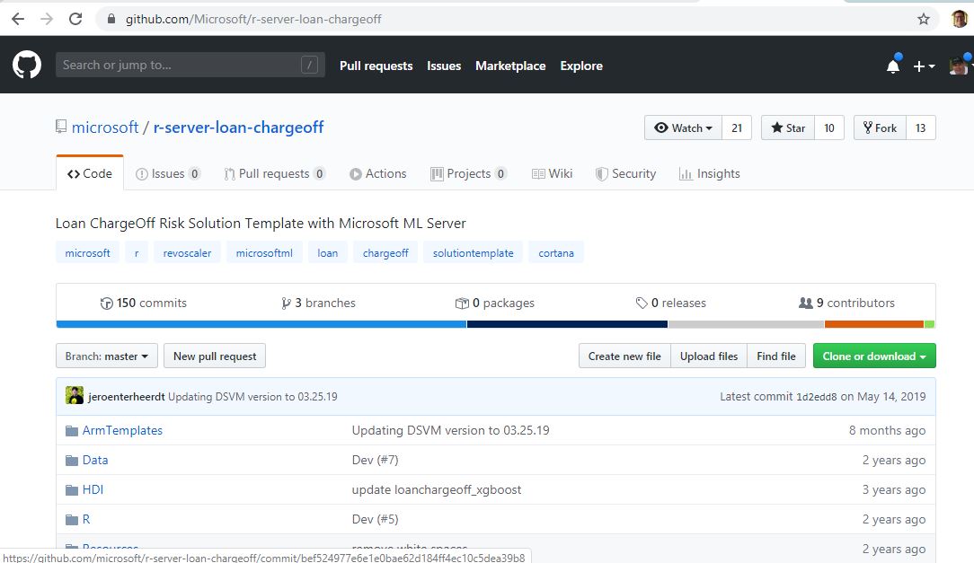View the 3 branches
The height and width of the screenshot is (563, 974).
tap(318, 303)
